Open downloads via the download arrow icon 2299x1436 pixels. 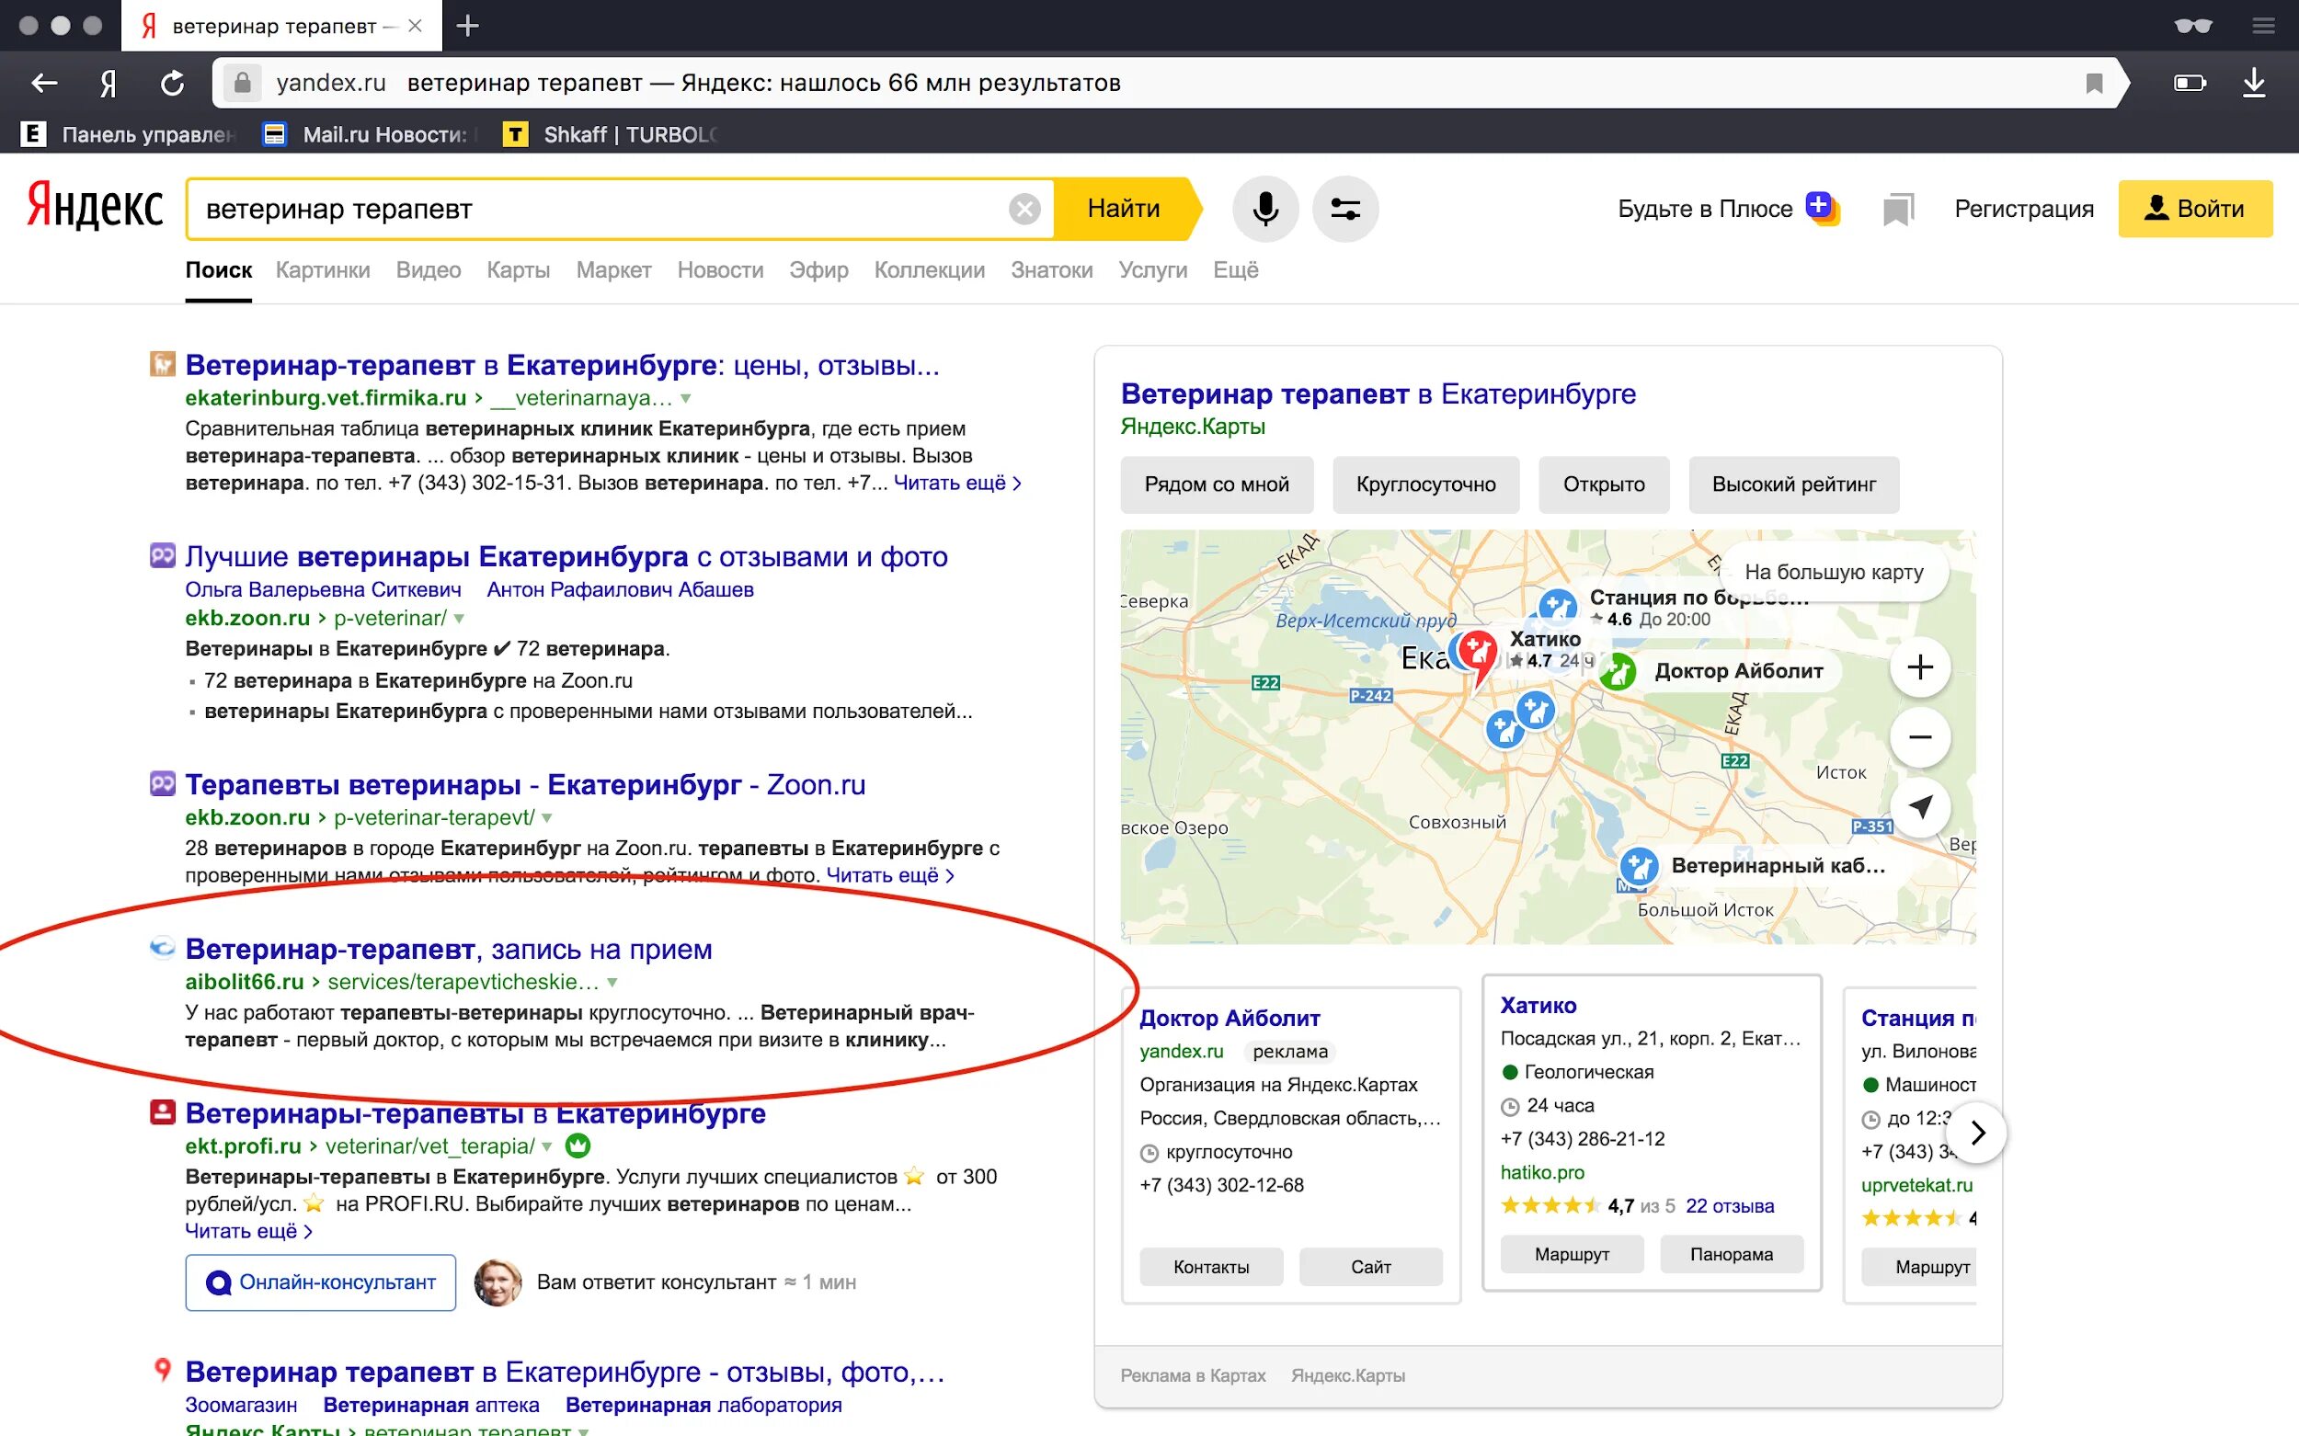pyautogui.click(x=2253, y=84)
